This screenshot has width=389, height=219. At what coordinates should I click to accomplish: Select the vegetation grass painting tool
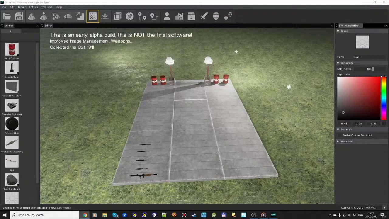tap(105, 16)
